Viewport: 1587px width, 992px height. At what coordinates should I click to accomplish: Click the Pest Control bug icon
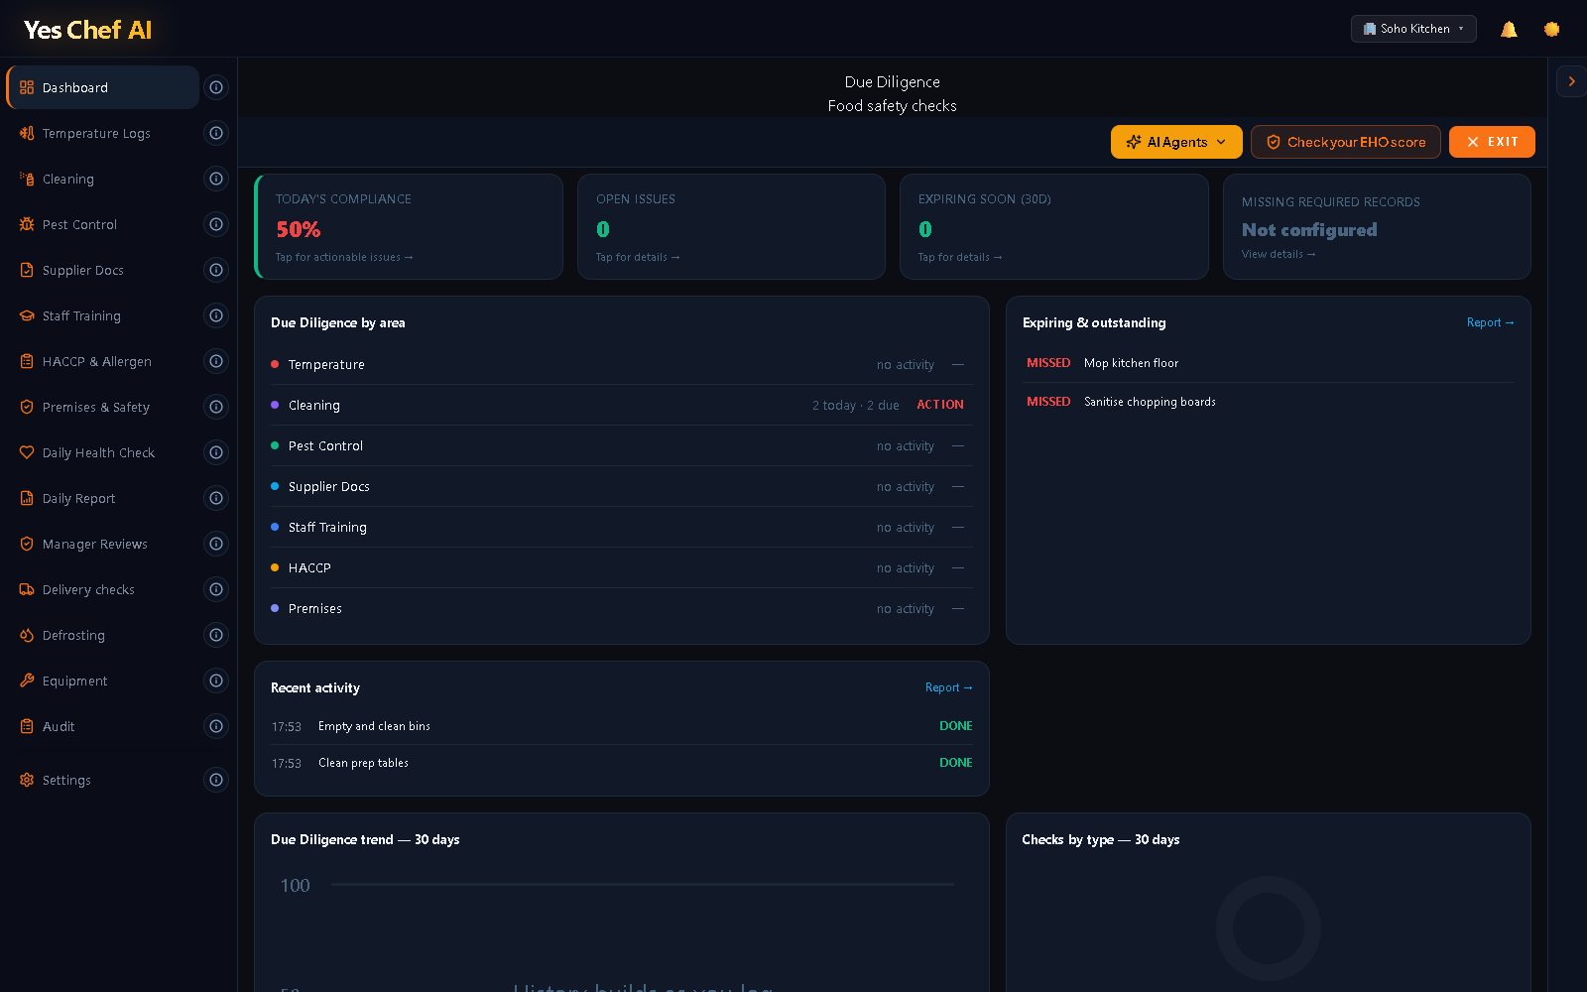pos(27,224)
